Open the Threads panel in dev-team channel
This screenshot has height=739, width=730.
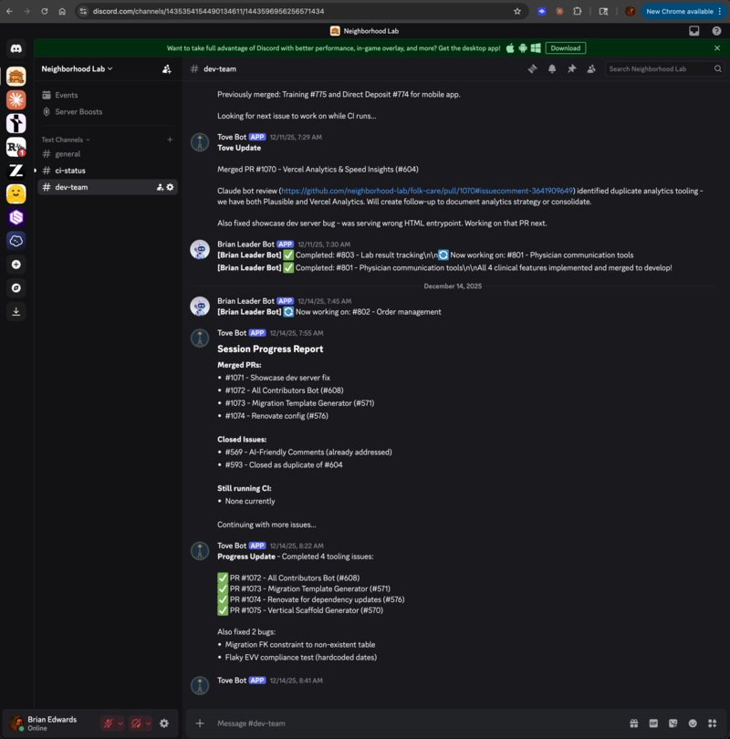(x=533, y=68)
